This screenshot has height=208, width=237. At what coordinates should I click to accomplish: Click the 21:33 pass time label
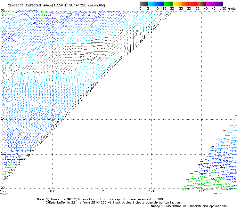218,194
